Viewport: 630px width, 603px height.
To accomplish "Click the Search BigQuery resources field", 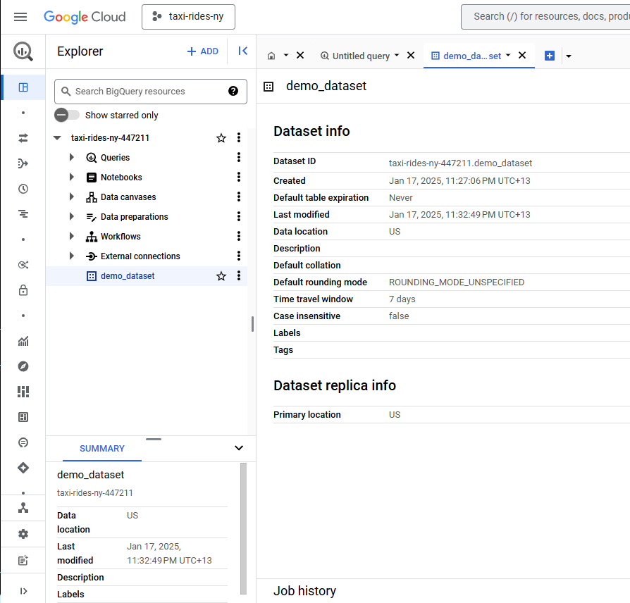I will [151, 92].
